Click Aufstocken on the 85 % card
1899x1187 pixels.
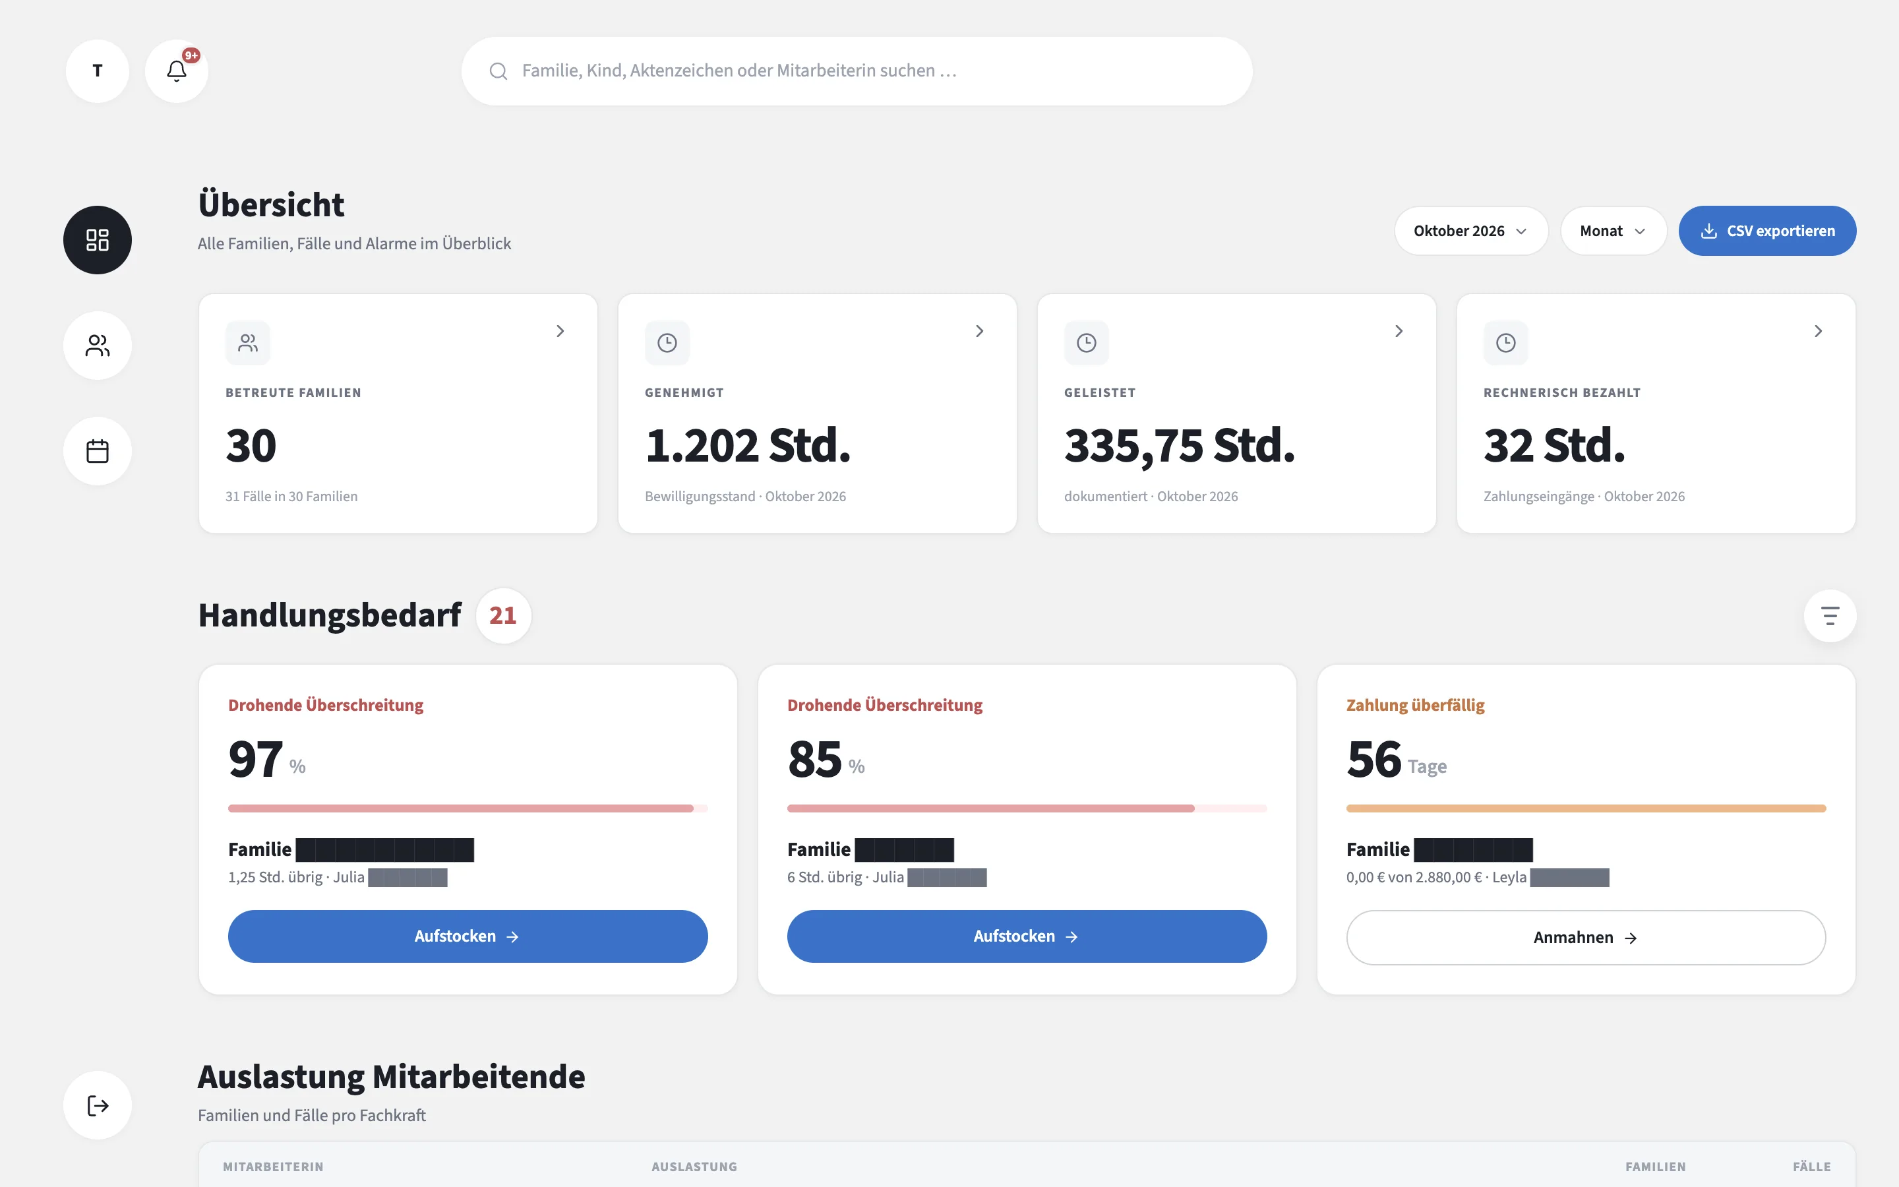pos(1027,936)
